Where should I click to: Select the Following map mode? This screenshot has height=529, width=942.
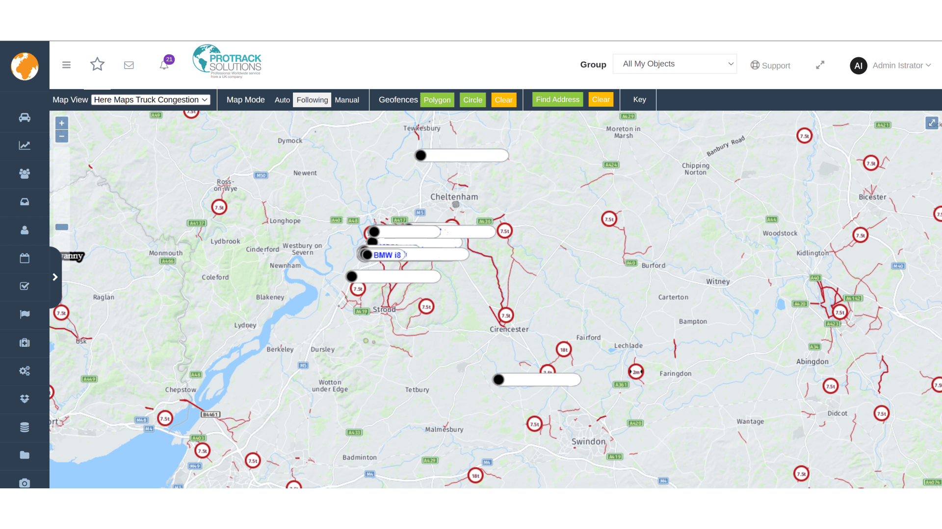(x=312, y=100)
